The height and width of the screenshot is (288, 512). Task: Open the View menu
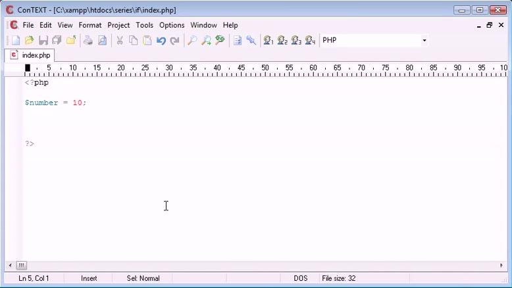65,25
